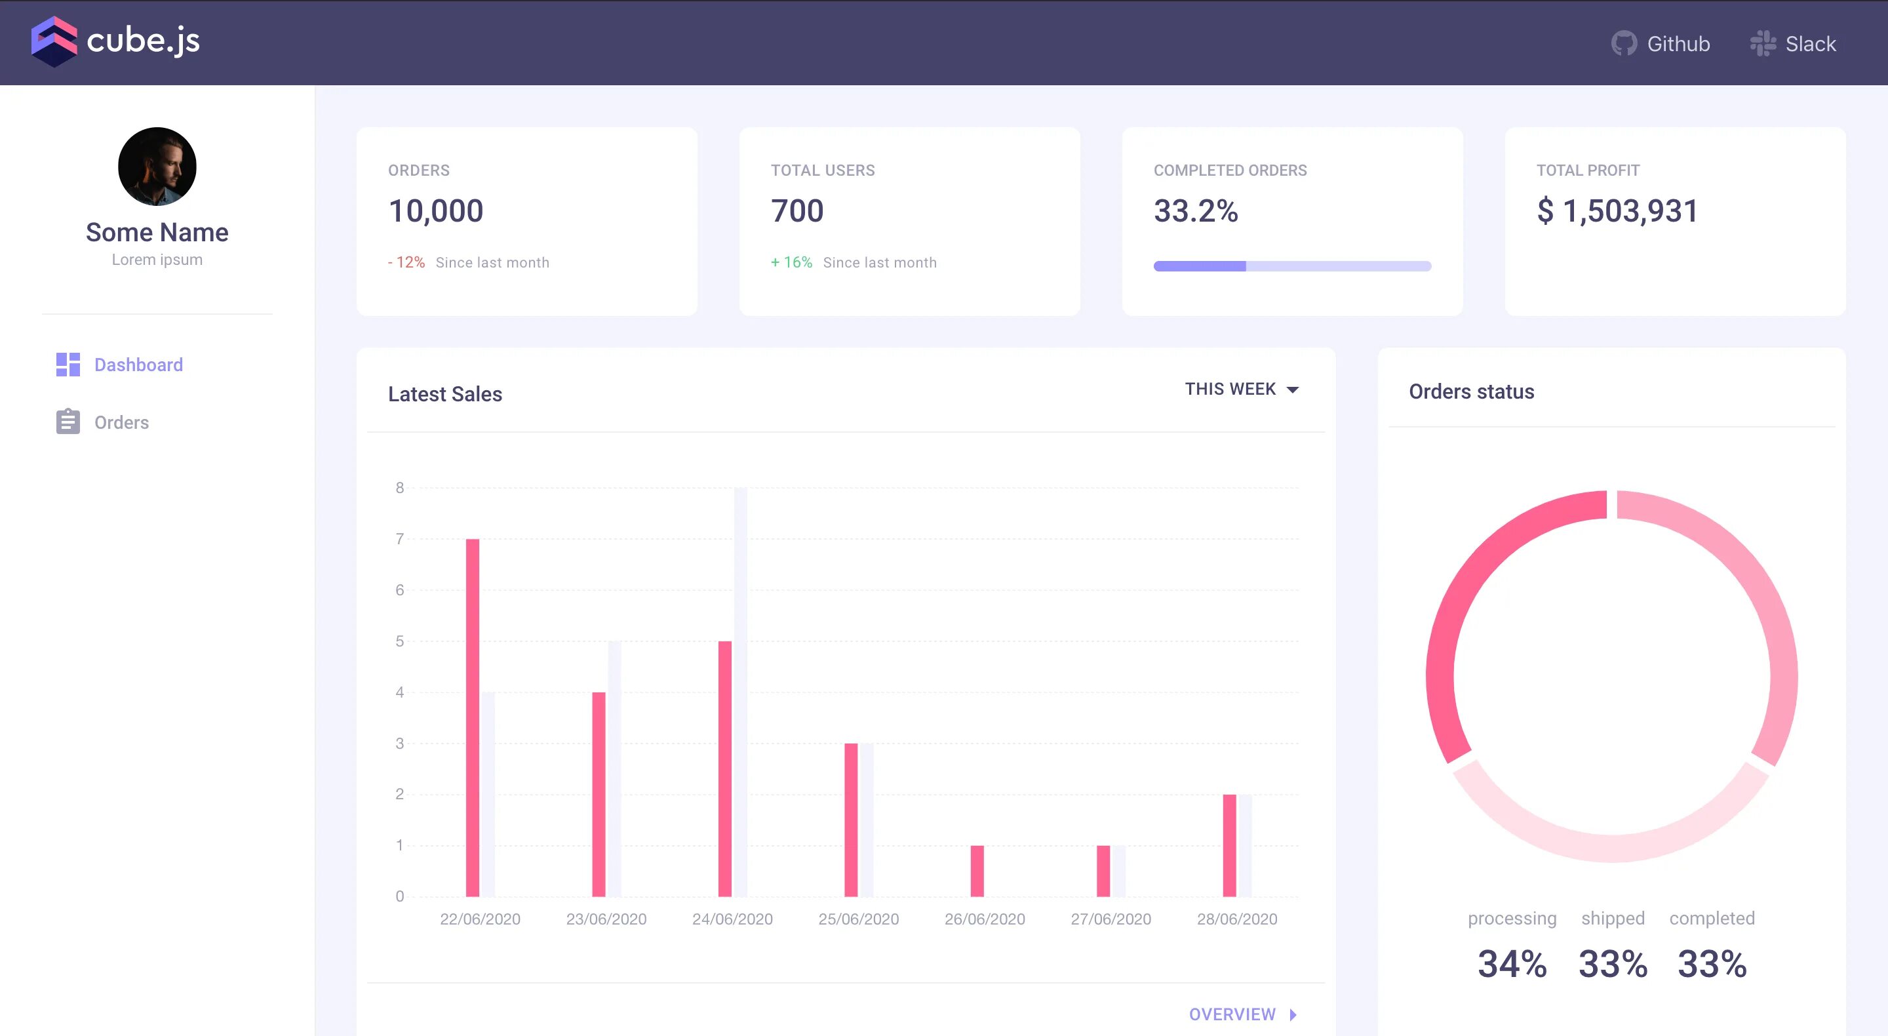
Task: Open the Github link in header
Action: coord(1678,44)
